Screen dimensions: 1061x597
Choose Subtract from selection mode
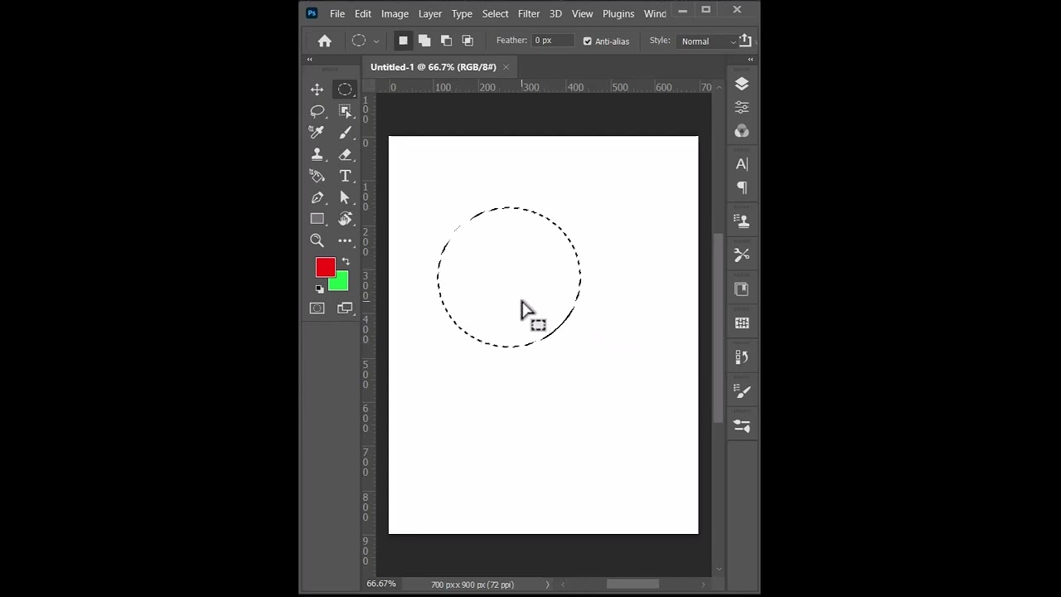click(446, 41)
